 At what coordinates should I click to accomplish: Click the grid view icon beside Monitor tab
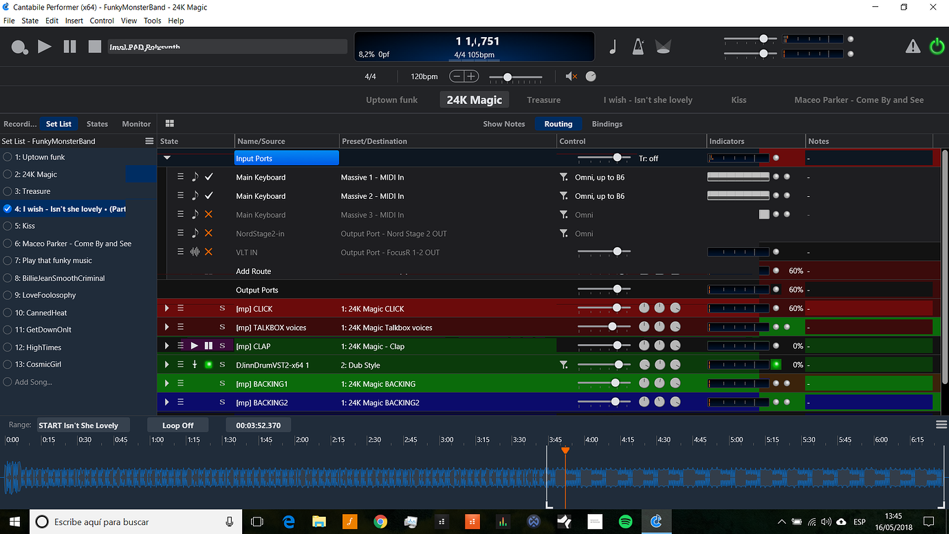click(169, 124)
